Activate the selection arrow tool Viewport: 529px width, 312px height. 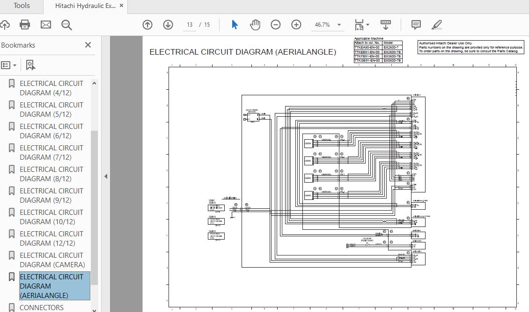point(235,25)
